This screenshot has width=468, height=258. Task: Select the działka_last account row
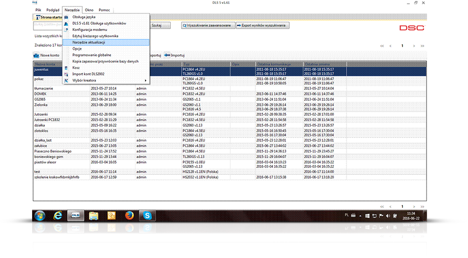230,140
